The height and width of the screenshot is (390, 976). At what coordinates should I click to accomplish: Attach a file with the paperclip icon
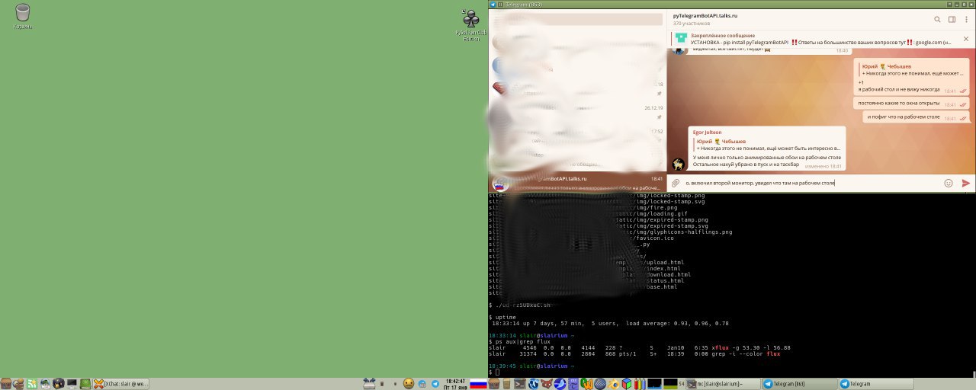point(676,183)
